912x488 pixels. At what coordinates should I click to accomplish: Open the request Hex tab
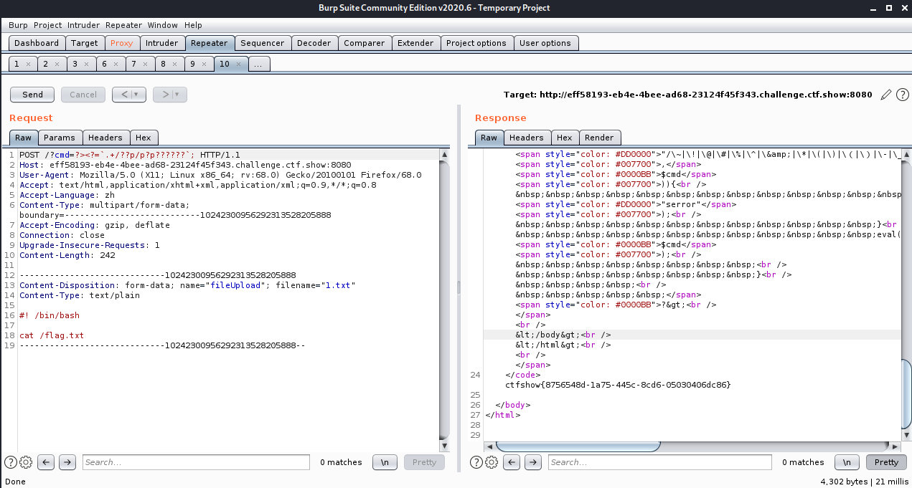144,138
